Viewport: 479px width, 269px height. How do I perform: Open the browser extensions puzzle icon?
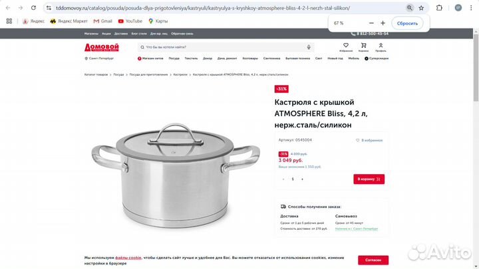click(x=439, y=8)
